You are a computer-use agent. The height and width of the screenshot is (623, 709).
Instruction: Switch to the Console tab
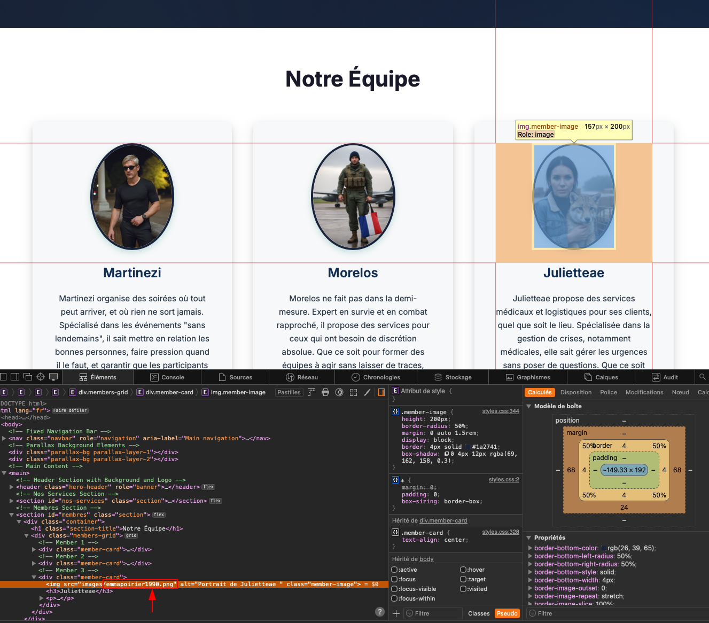(x=167, y=377)
